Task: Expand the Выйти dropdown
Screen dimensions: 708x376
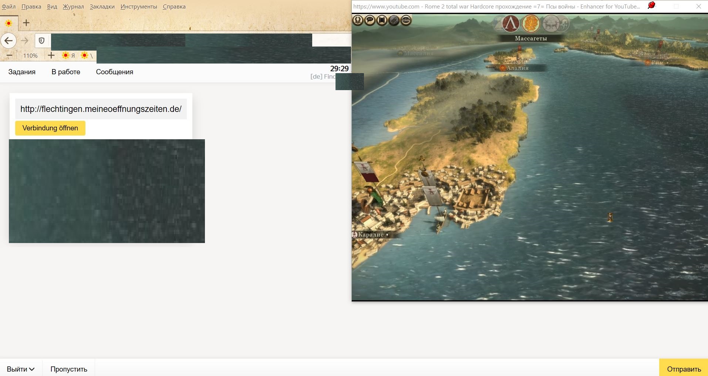Action: point(21,369)
